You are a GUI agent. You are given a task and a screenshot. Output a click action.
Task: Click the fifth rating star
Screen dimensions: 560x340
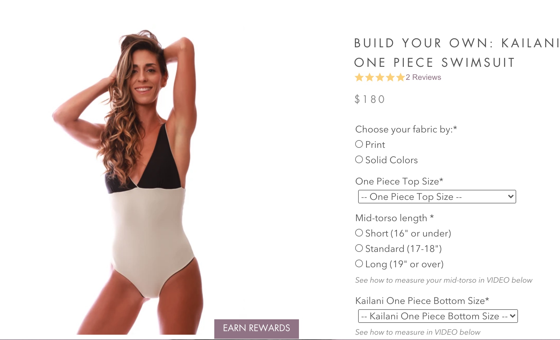(x=400, y=77)
